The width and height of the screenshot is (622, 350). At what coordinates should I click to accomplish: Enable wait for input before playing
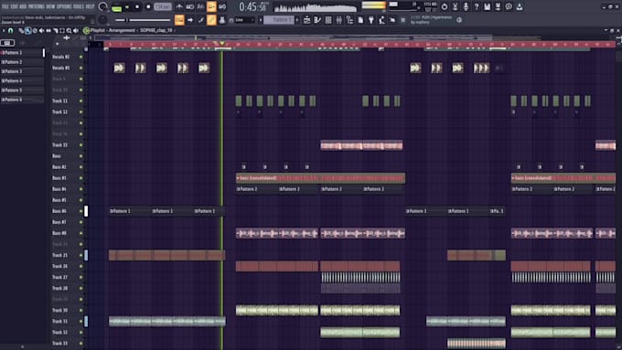[190, 6]
